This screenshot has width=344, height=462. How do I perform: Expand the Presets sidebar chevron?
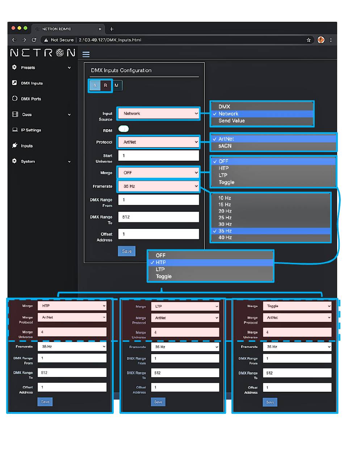(69, 68)
